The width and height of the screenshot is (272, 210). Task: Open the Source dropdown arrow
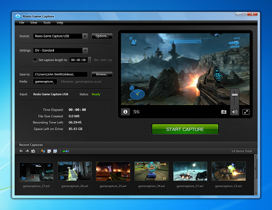85,36
